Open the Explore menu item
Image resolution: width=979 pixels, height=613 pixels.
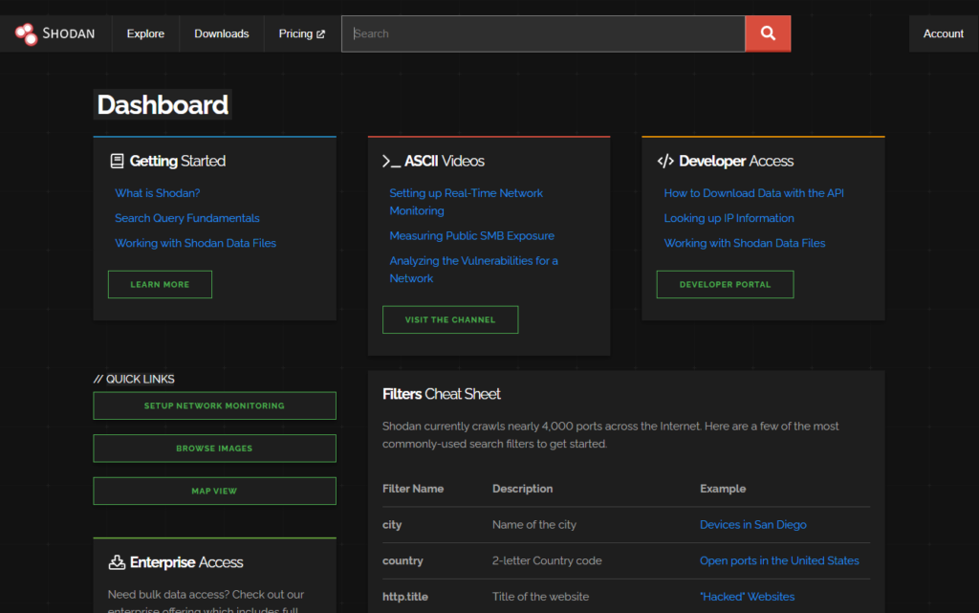pos(145,33)
